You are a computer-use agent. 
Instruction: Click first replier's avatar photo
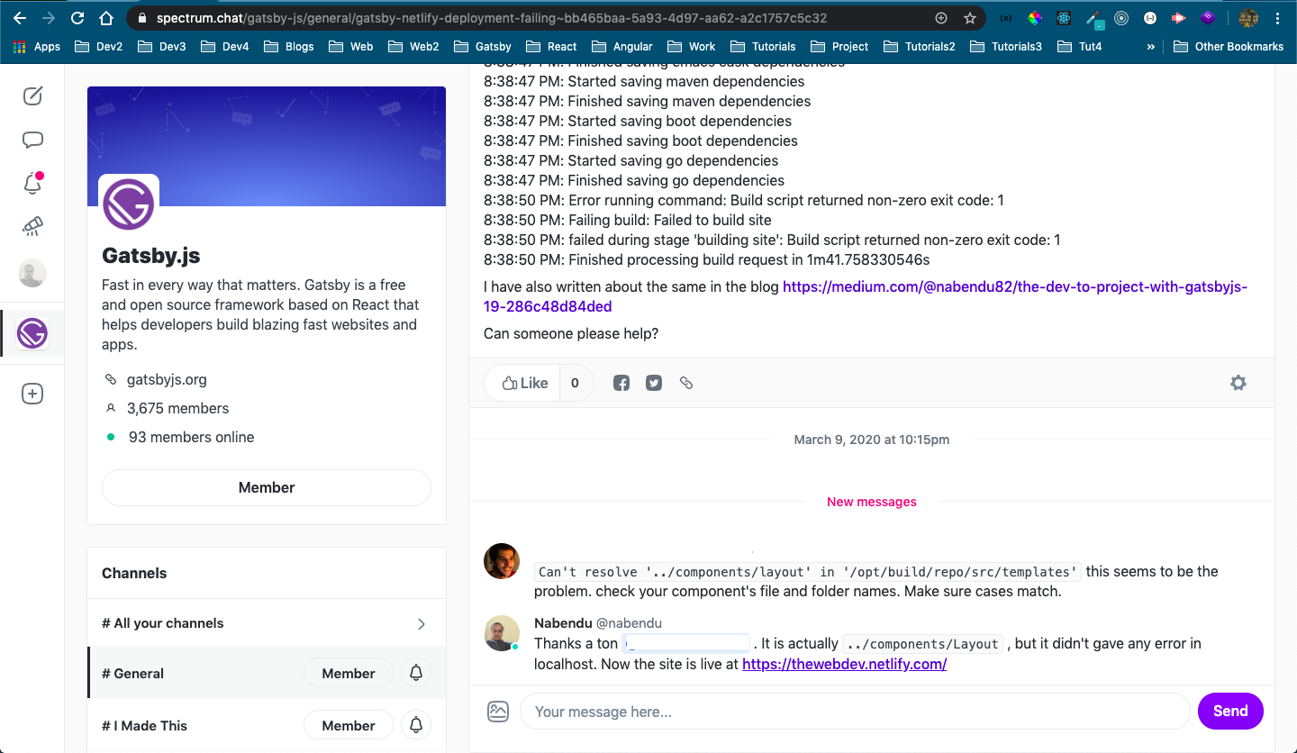(502, 561)
